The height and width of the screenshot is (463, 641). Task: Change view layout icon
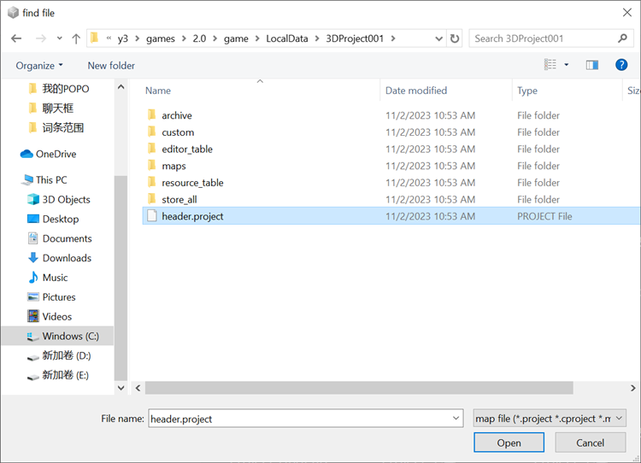[x=550, y=65]
